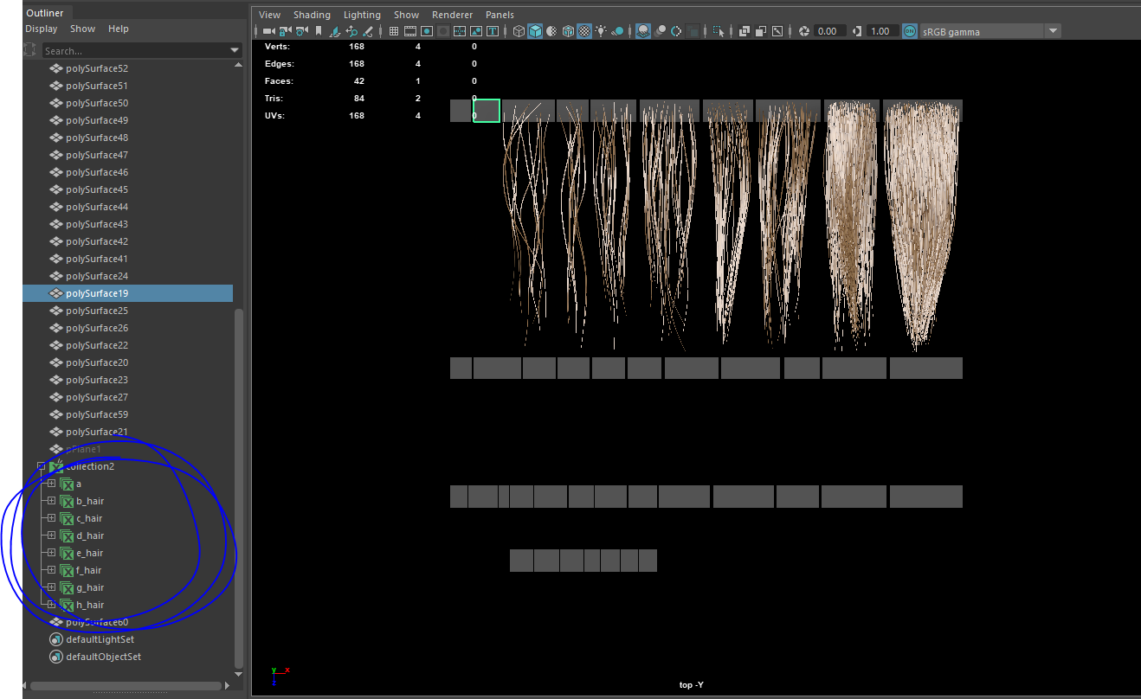This screenshot has width=1141, height=699.
Task: Click the Motion Blur icon
Action: (x=661, y=31)
